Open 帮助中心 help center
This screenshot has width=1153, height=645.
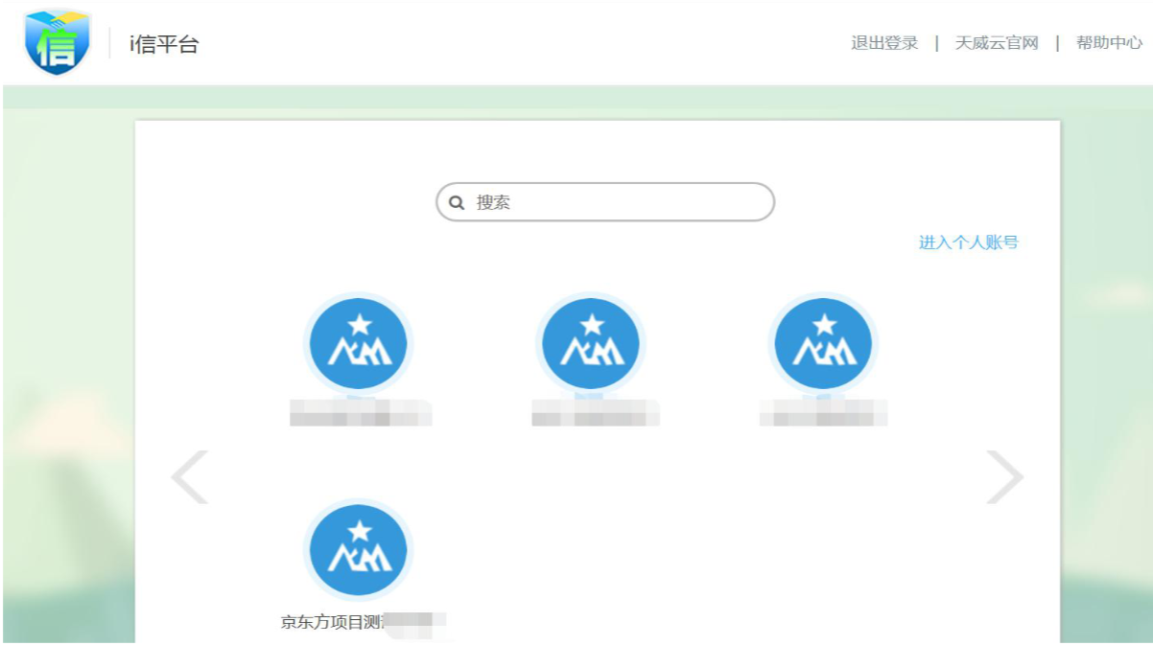tap(1108, 43)
